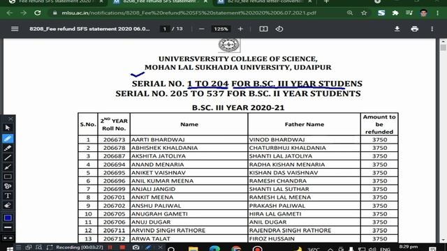Click the search zoom icon in address bar
447x251 pixels.
pyautogui.click(x=350, y=13)
